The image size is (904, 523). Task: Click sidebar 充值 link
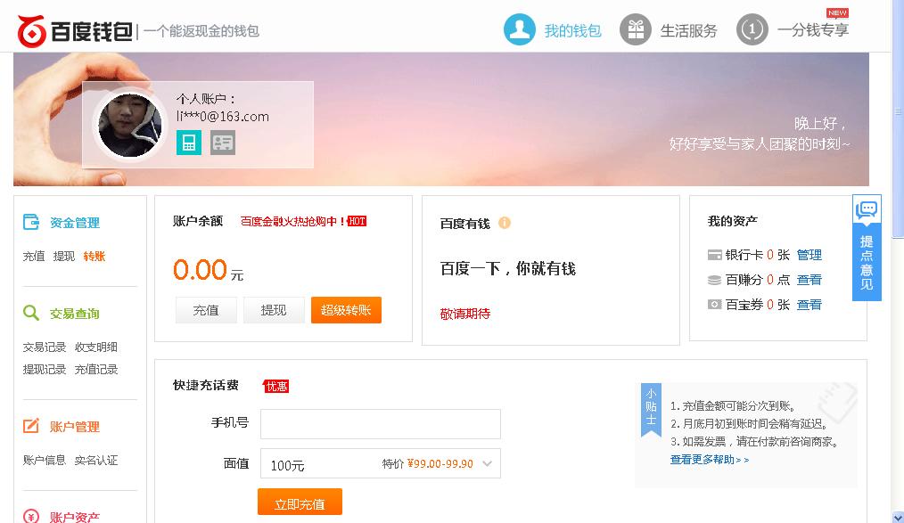click(x=34, y=257)
